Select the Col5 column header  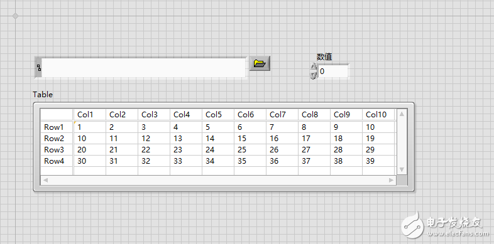[x=218, y=115]
